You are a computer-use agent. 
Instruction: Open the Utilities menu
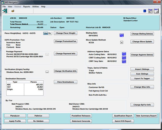pos(35,6)
